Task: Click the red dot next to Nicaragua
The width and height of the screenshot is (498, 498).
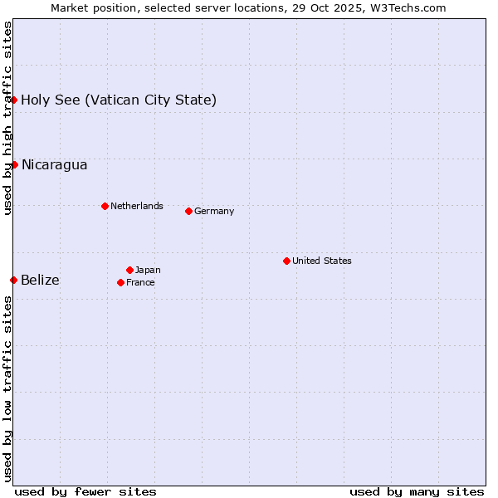Action: pos(14,164)
